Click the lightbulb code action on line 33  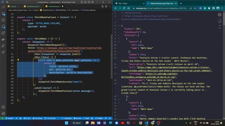18,60
